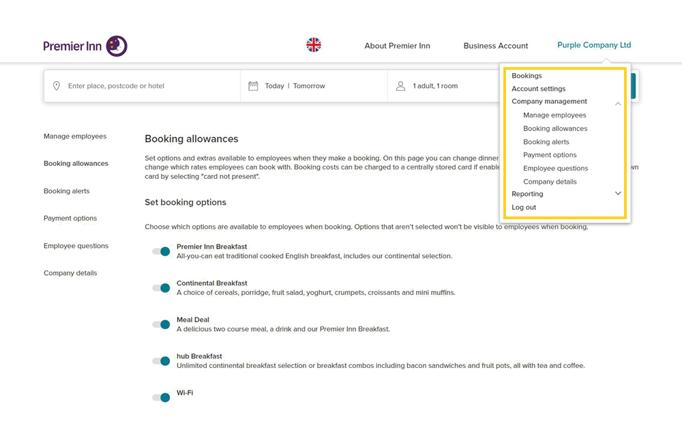Choose Payment options in the dropdown menu
This screenshot has width=682, height=437.
click(550, 155)
